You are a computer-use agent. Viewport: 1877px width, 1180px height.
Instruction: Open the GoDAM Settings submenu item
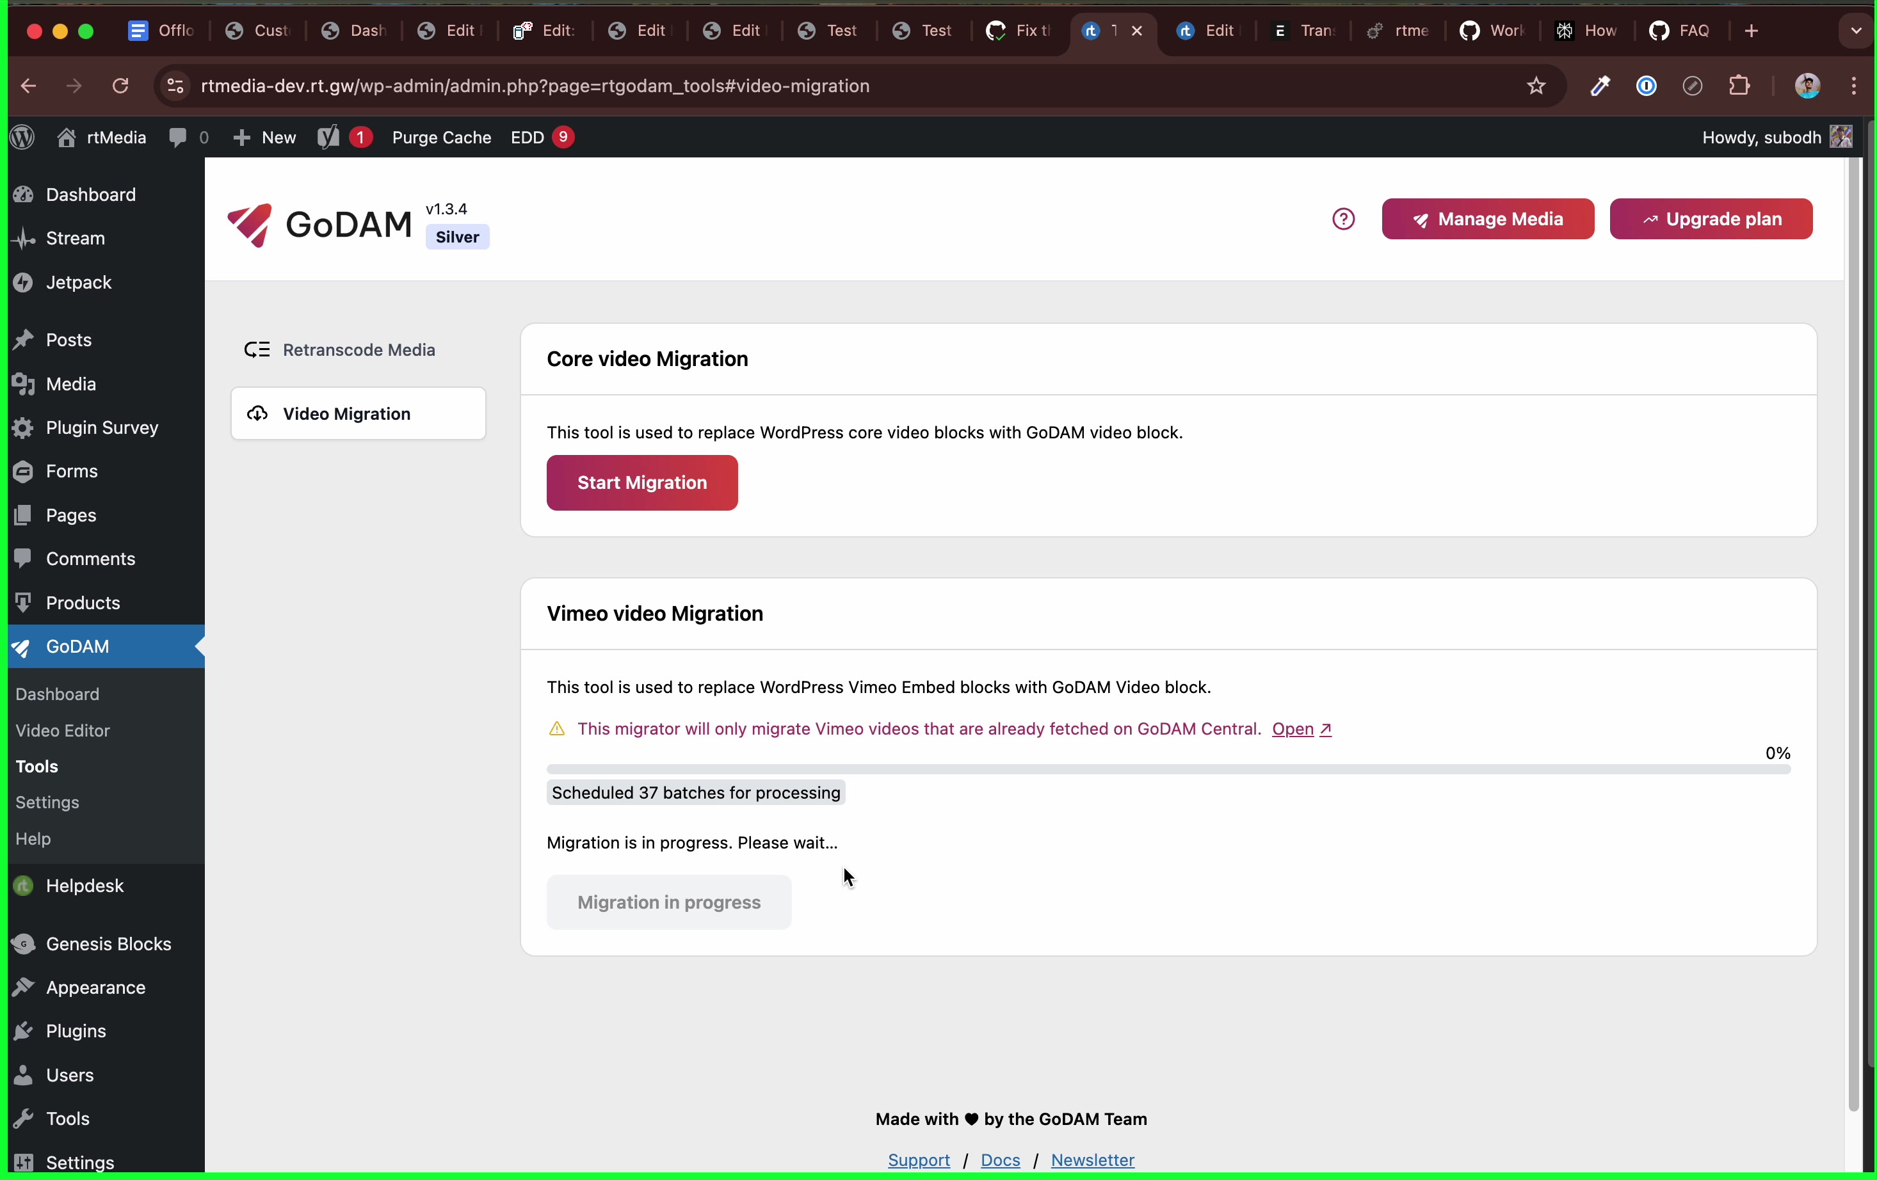pos(47,803)
